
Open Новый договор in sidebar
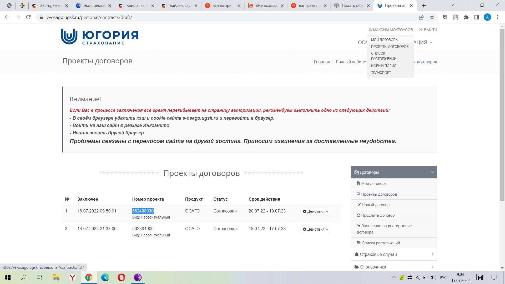tap(394, 205)
